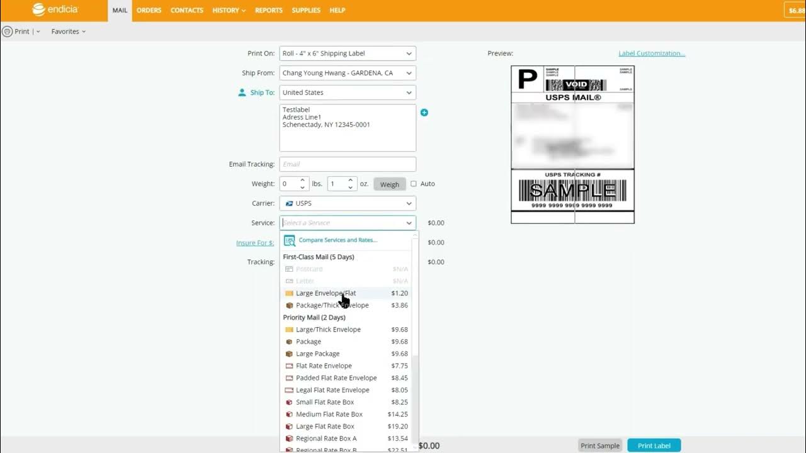806x453 pixels.
Task: Choose Priority Mail Large Package at $9.68
Action: tap(346, 354)
